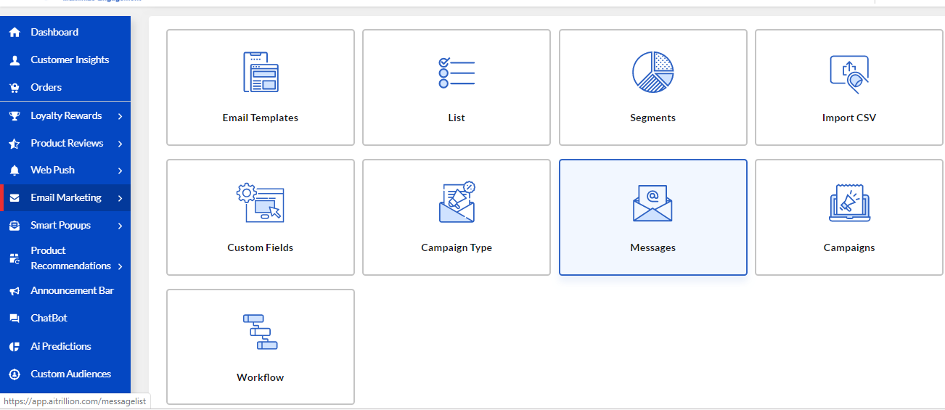Click the Import CSV label
This screenshot has height=410, width=945.
[849, 118]
